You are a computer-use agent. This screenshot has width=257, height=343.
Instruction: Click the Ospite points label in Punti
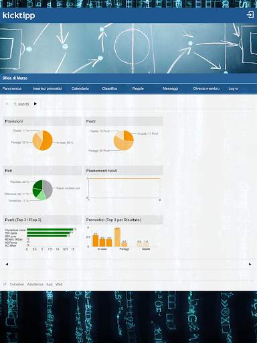(100, 131)
